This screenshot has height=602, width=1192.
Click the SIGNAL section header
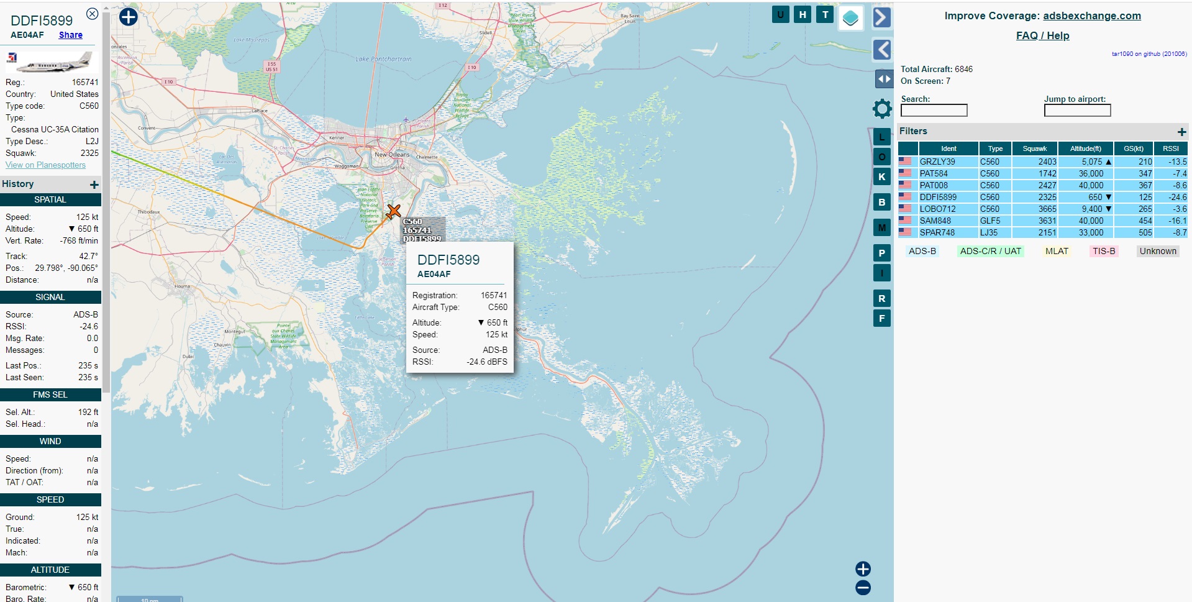(x=50, y=297)
